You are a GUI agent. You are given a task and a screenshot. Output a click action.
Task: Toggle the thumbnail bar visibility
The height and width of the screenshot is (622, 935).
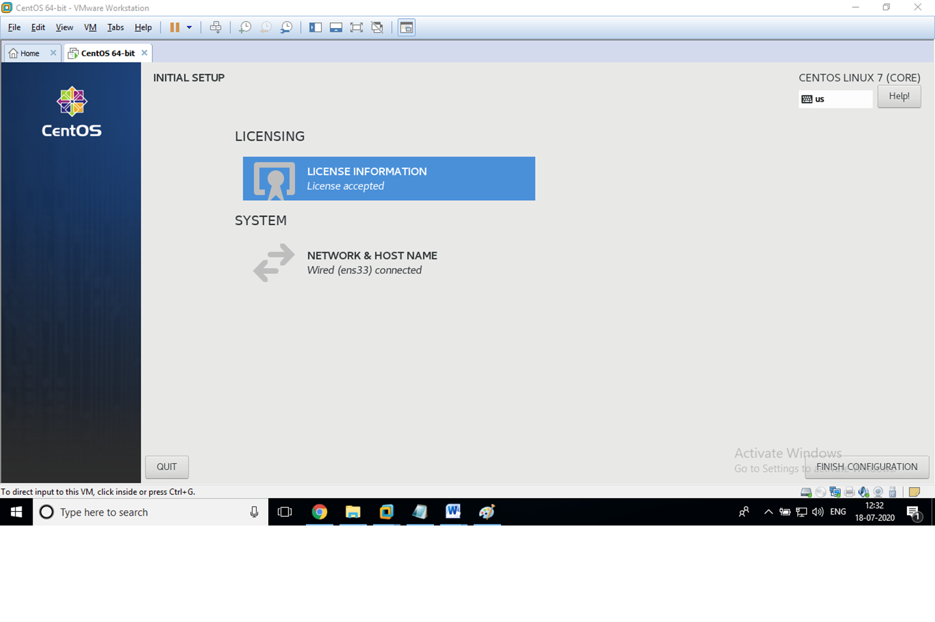[x=335, y=27]
